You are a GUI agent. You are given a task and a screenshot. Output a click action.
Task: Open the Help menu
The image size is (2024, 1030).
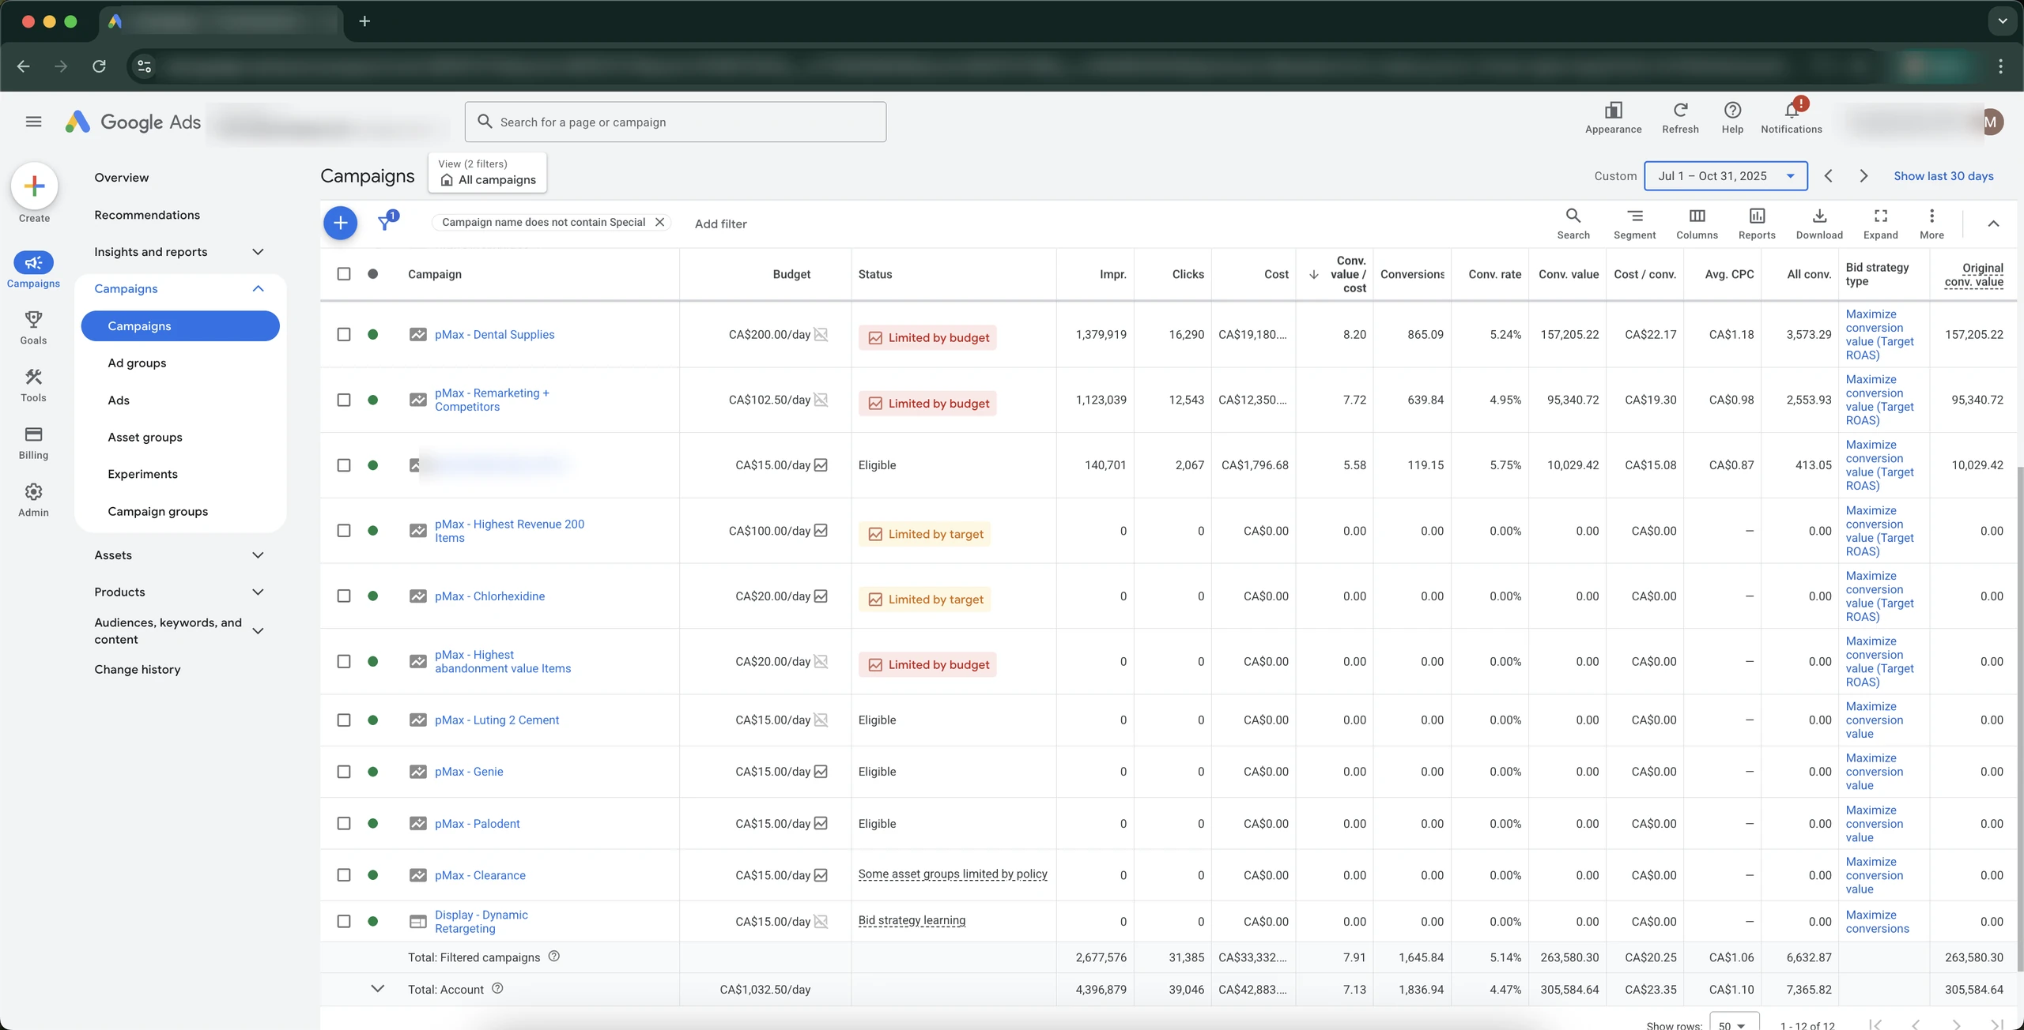click(x=1732, y=118)
